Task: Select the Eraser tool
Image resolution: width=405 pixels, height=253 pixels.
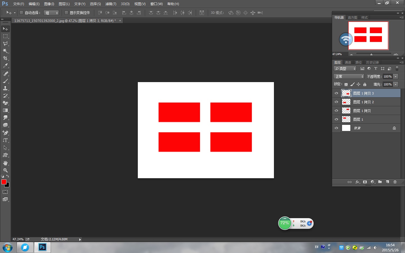Action: click(5, 103)
